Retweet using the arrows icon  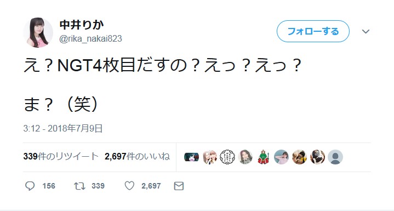point(79,186)
